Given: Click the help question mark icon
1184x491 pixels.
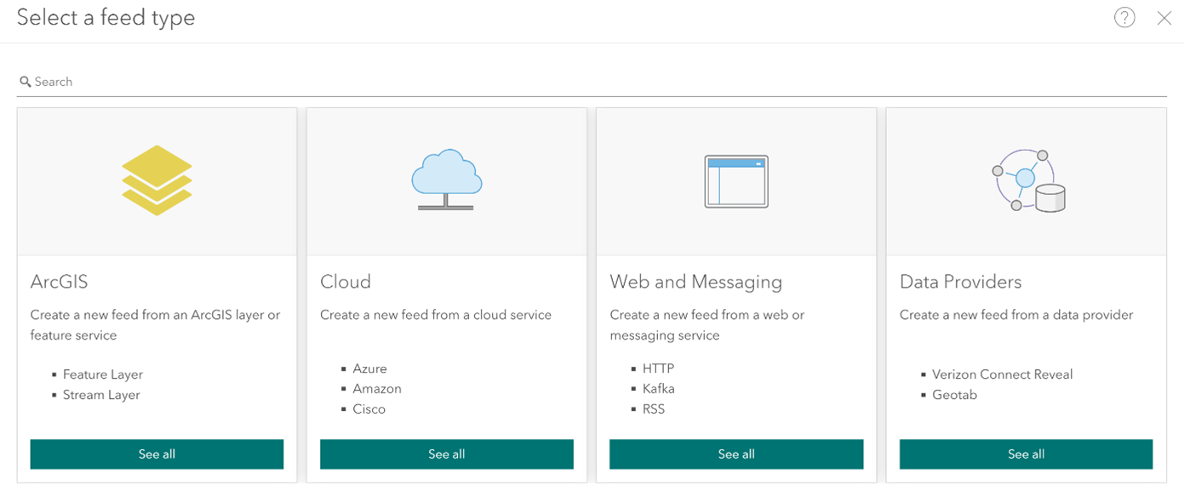Looking at the screenshot, I should click(x=1124, y=18).
